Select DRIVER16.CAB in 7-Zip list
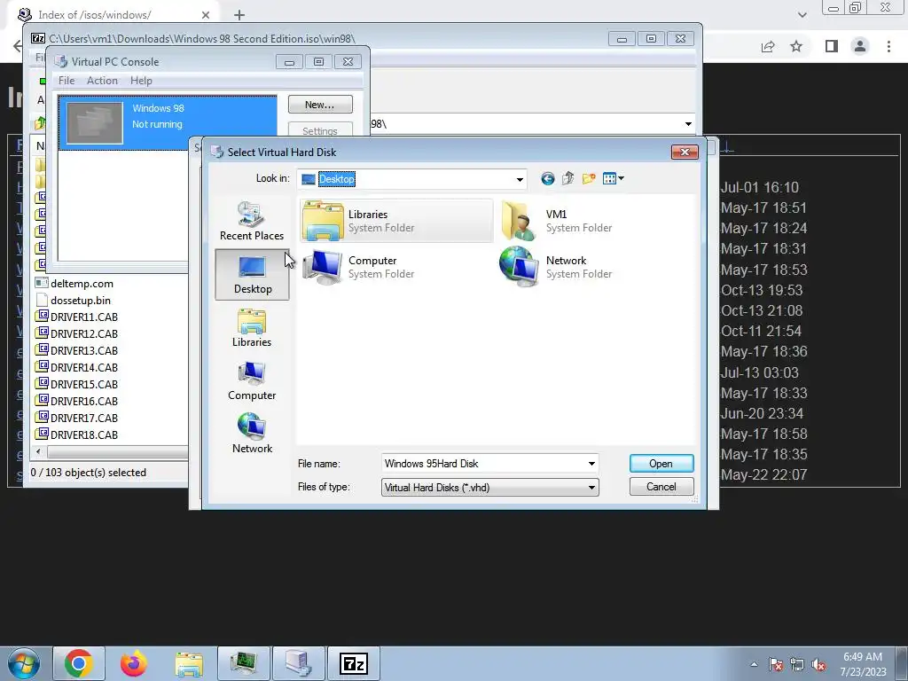This screenshot has height=681, width=908. pyautogui.click(x=84, y=401)
